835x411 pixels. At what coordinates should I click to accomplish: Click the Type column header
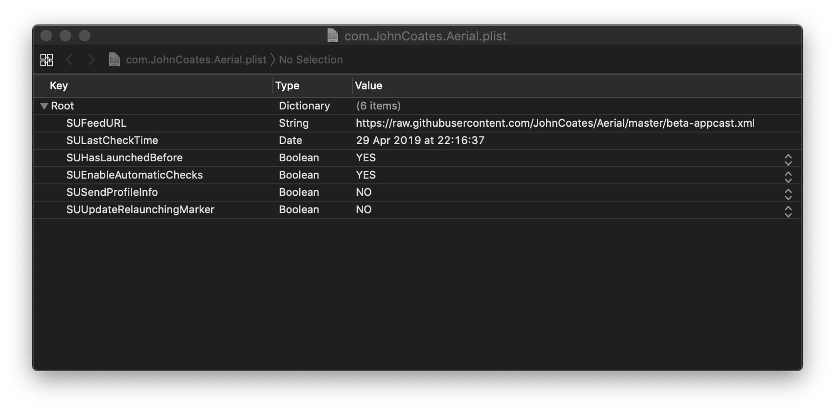pyautogui.click(x=287, y=85)
